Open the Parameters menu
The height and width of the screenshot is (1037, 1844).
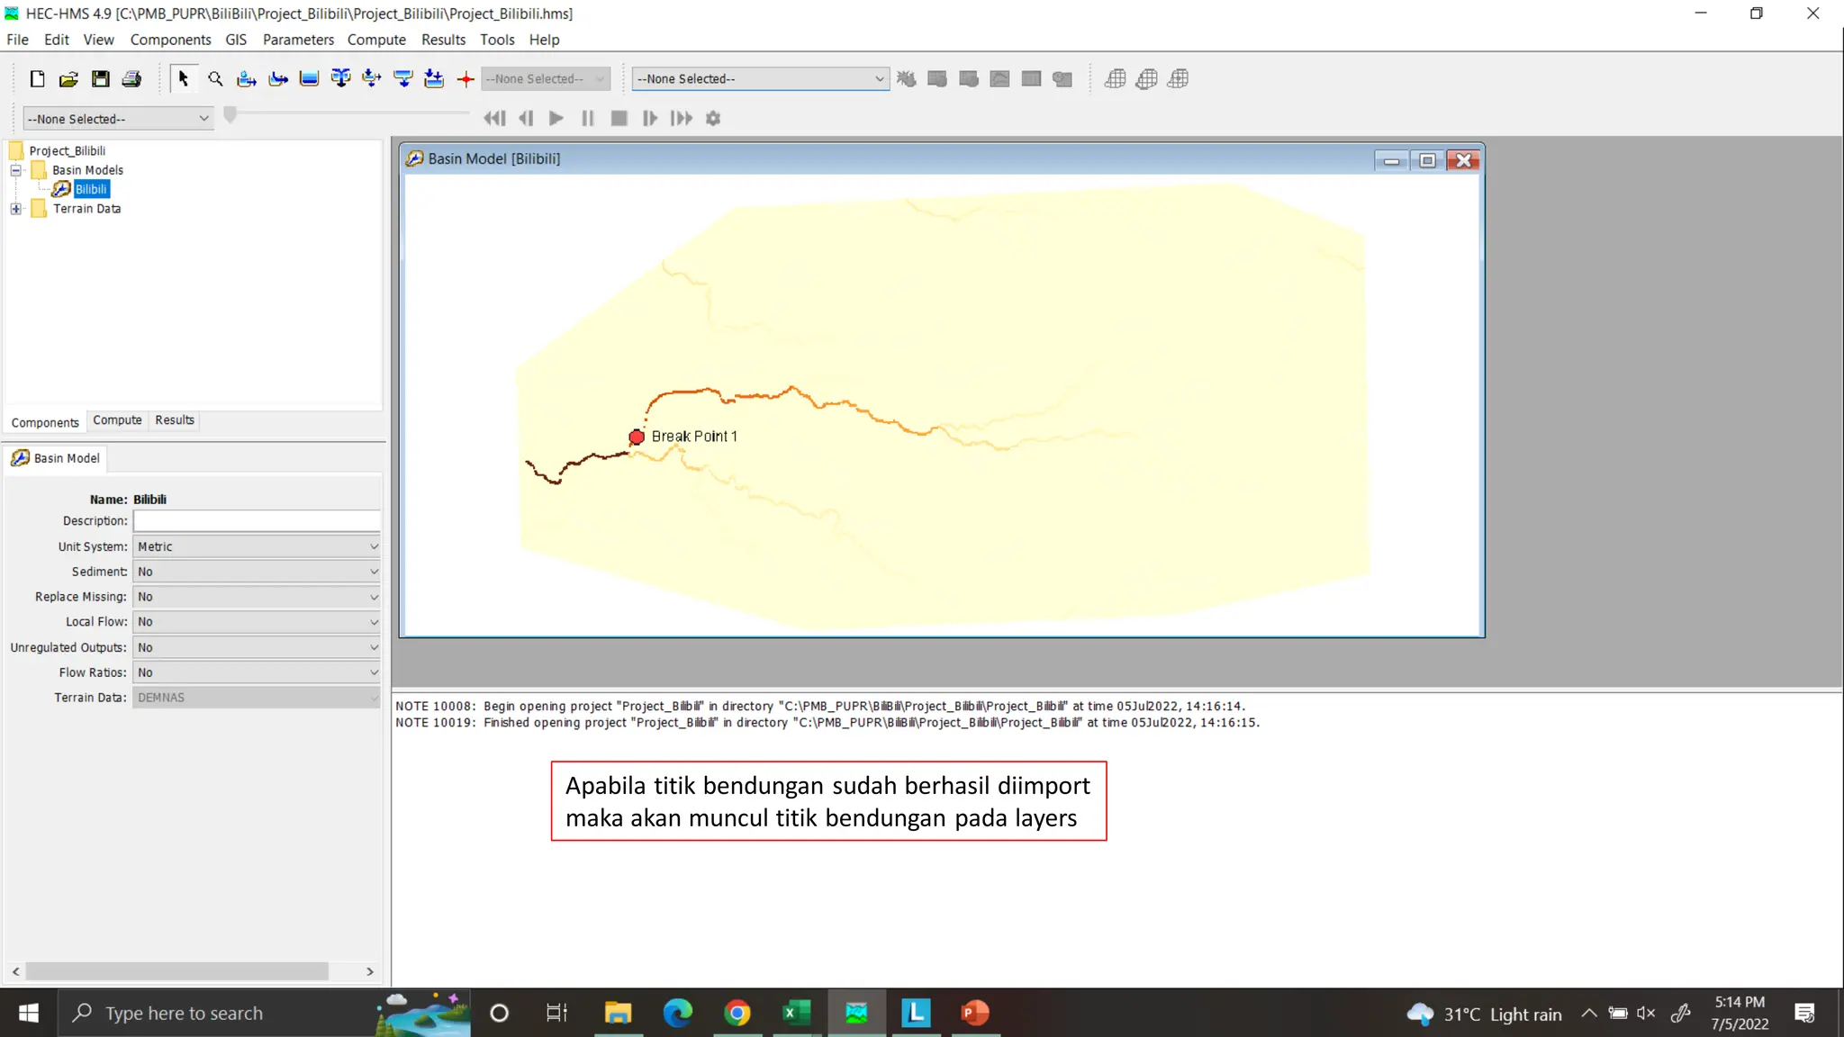click(298, 40)
